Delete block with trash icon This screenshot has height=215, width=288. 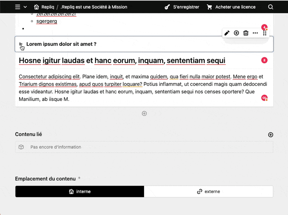(x=246, y=33)
